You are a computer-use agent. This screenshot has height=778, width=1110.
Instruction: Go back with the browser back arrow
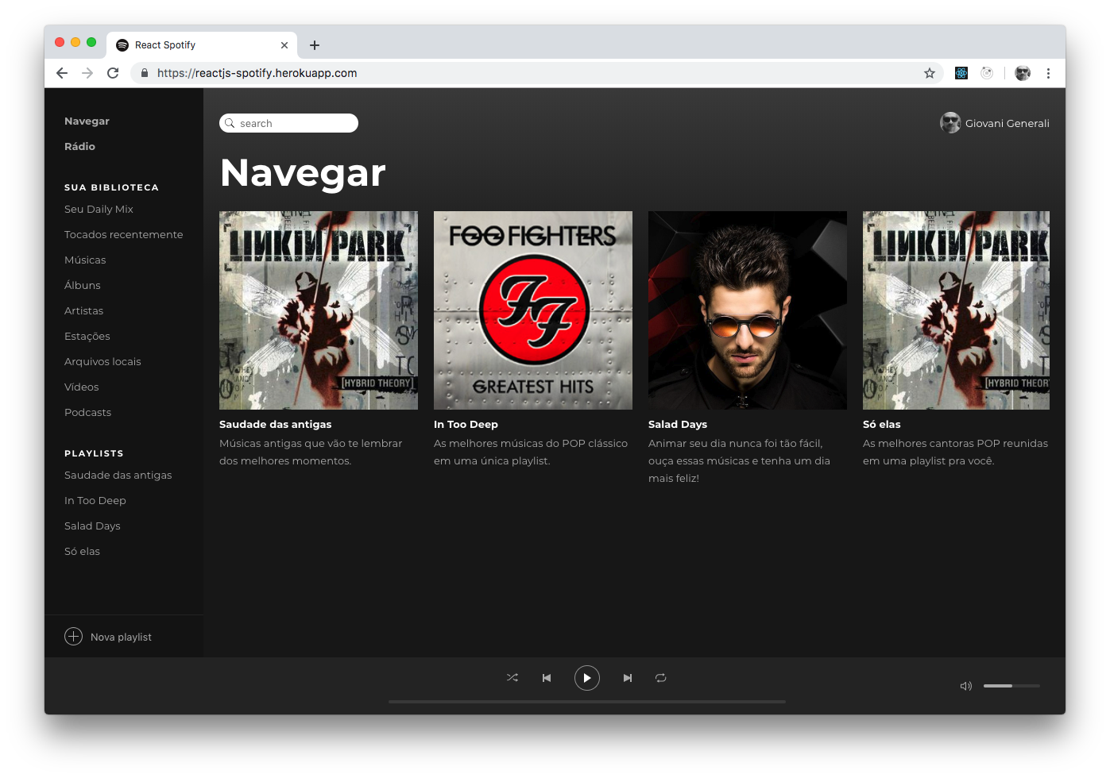click(62, 73)
